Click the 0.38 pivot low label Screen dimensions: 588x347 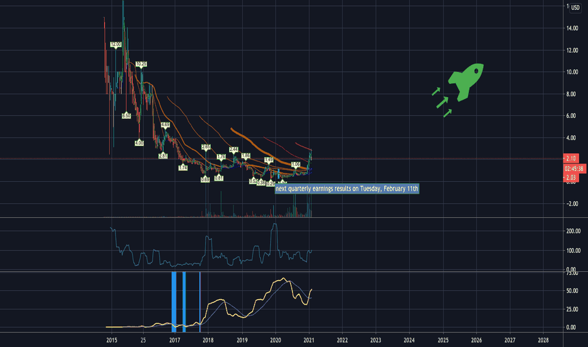point(261,183)
